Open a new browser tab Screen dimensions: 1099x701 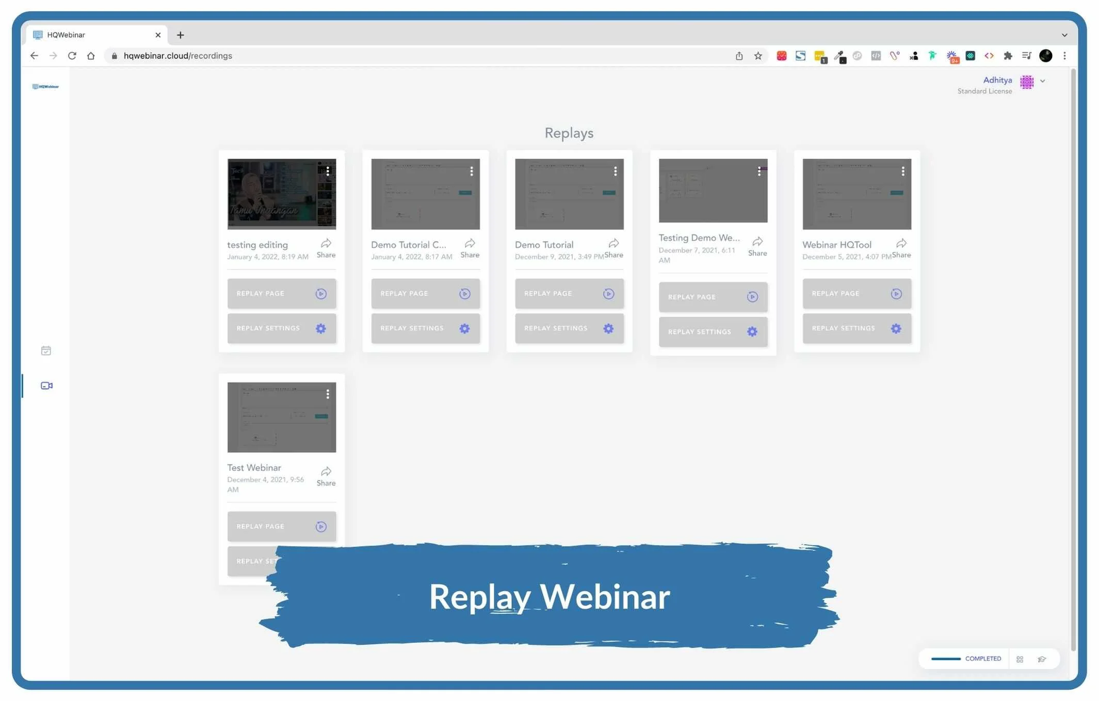click(x=180, y=35)
